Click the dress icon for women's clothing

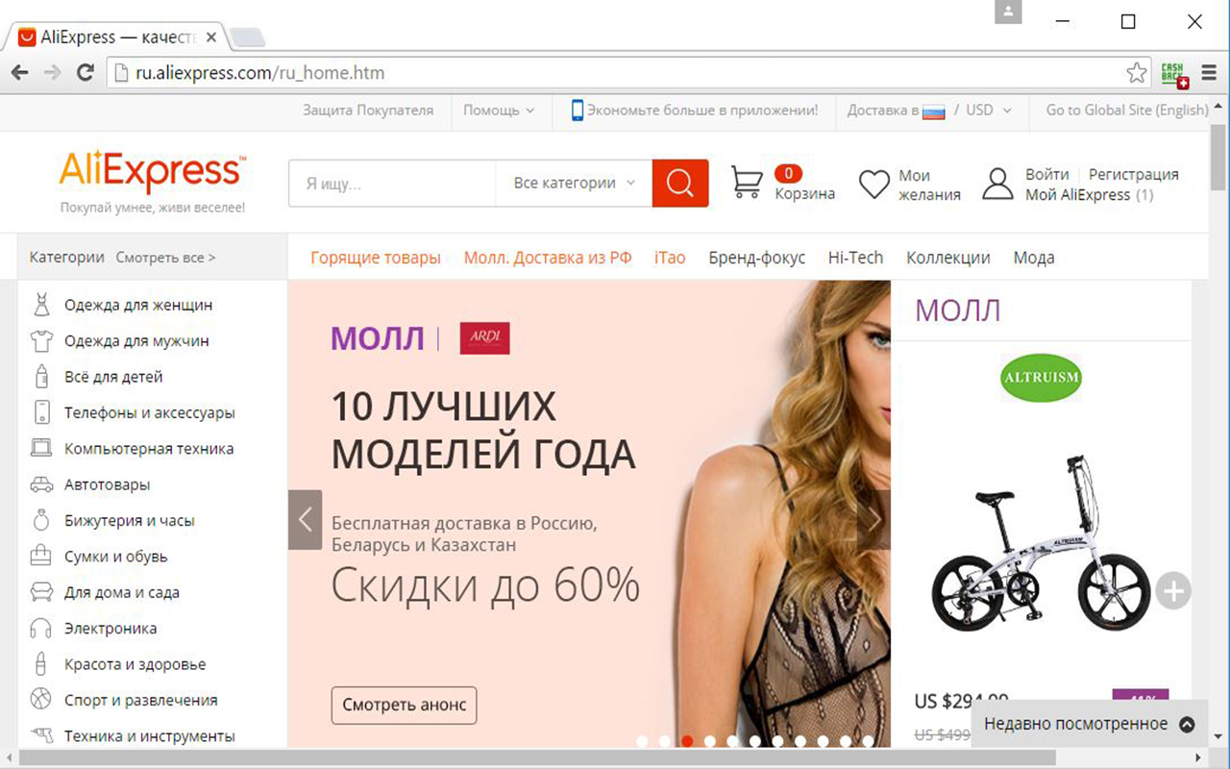[41, 306]
